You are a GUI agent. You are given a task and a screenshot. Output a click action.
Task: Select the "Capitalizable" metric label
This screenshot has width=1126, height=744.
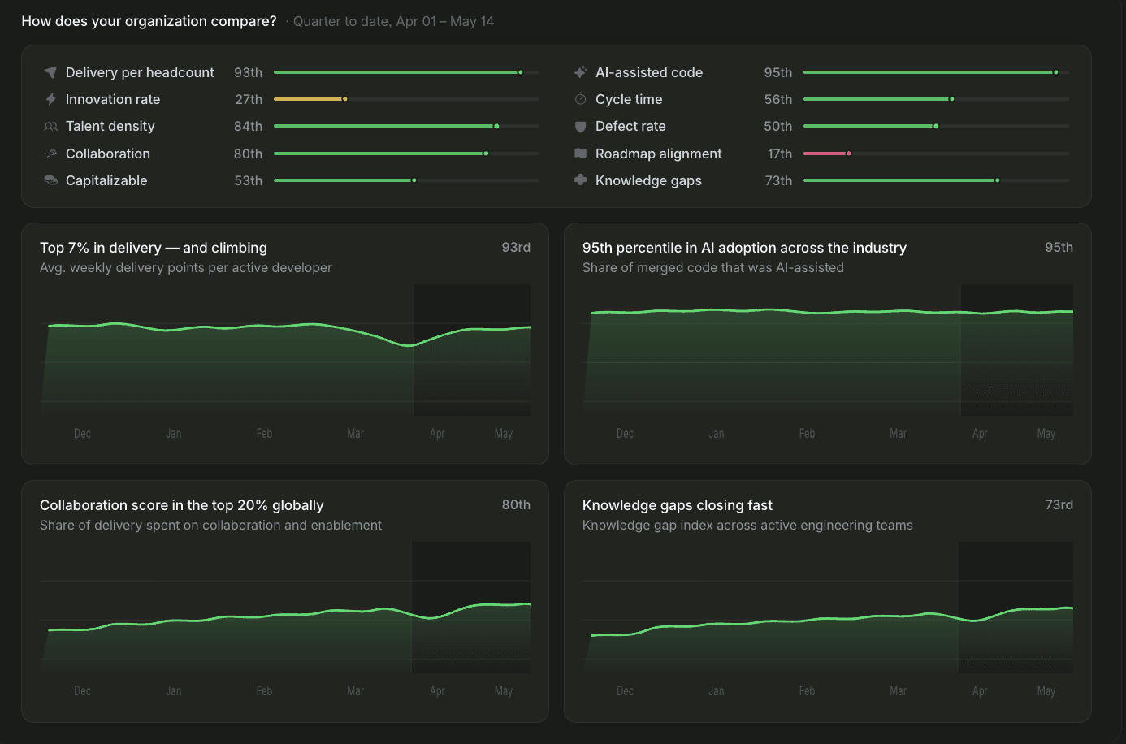pyautogui.click(x=106, y=180)
